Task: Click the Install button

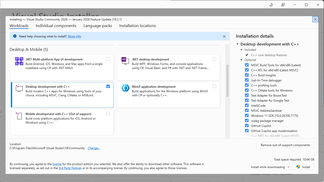Action: pos(303,167)
